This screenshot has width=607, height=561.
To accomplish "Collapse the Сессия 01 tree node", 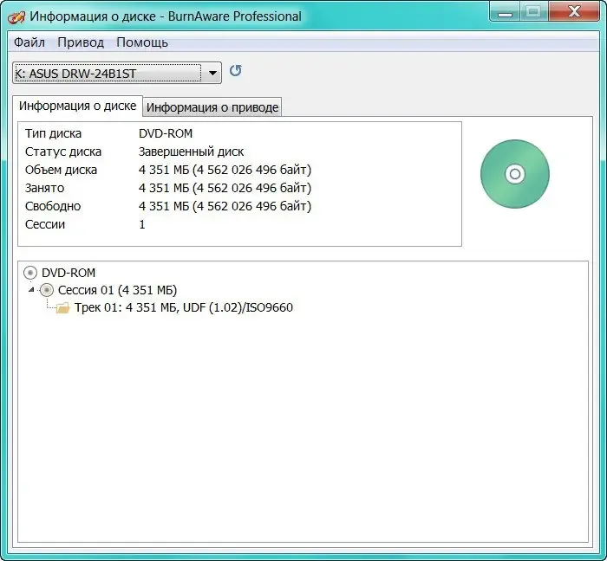I will (x=31, y=290).
